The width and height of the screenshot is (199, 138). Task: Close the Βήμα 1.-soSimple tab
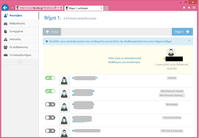(x=101, y=8)
